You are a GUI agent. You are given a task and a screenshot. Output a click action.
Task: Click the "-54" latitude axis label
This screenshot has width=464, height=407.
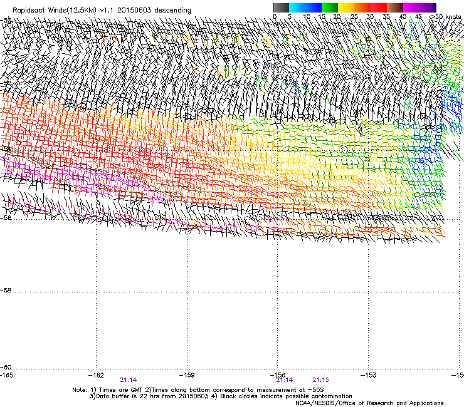[x=6, y=149]
